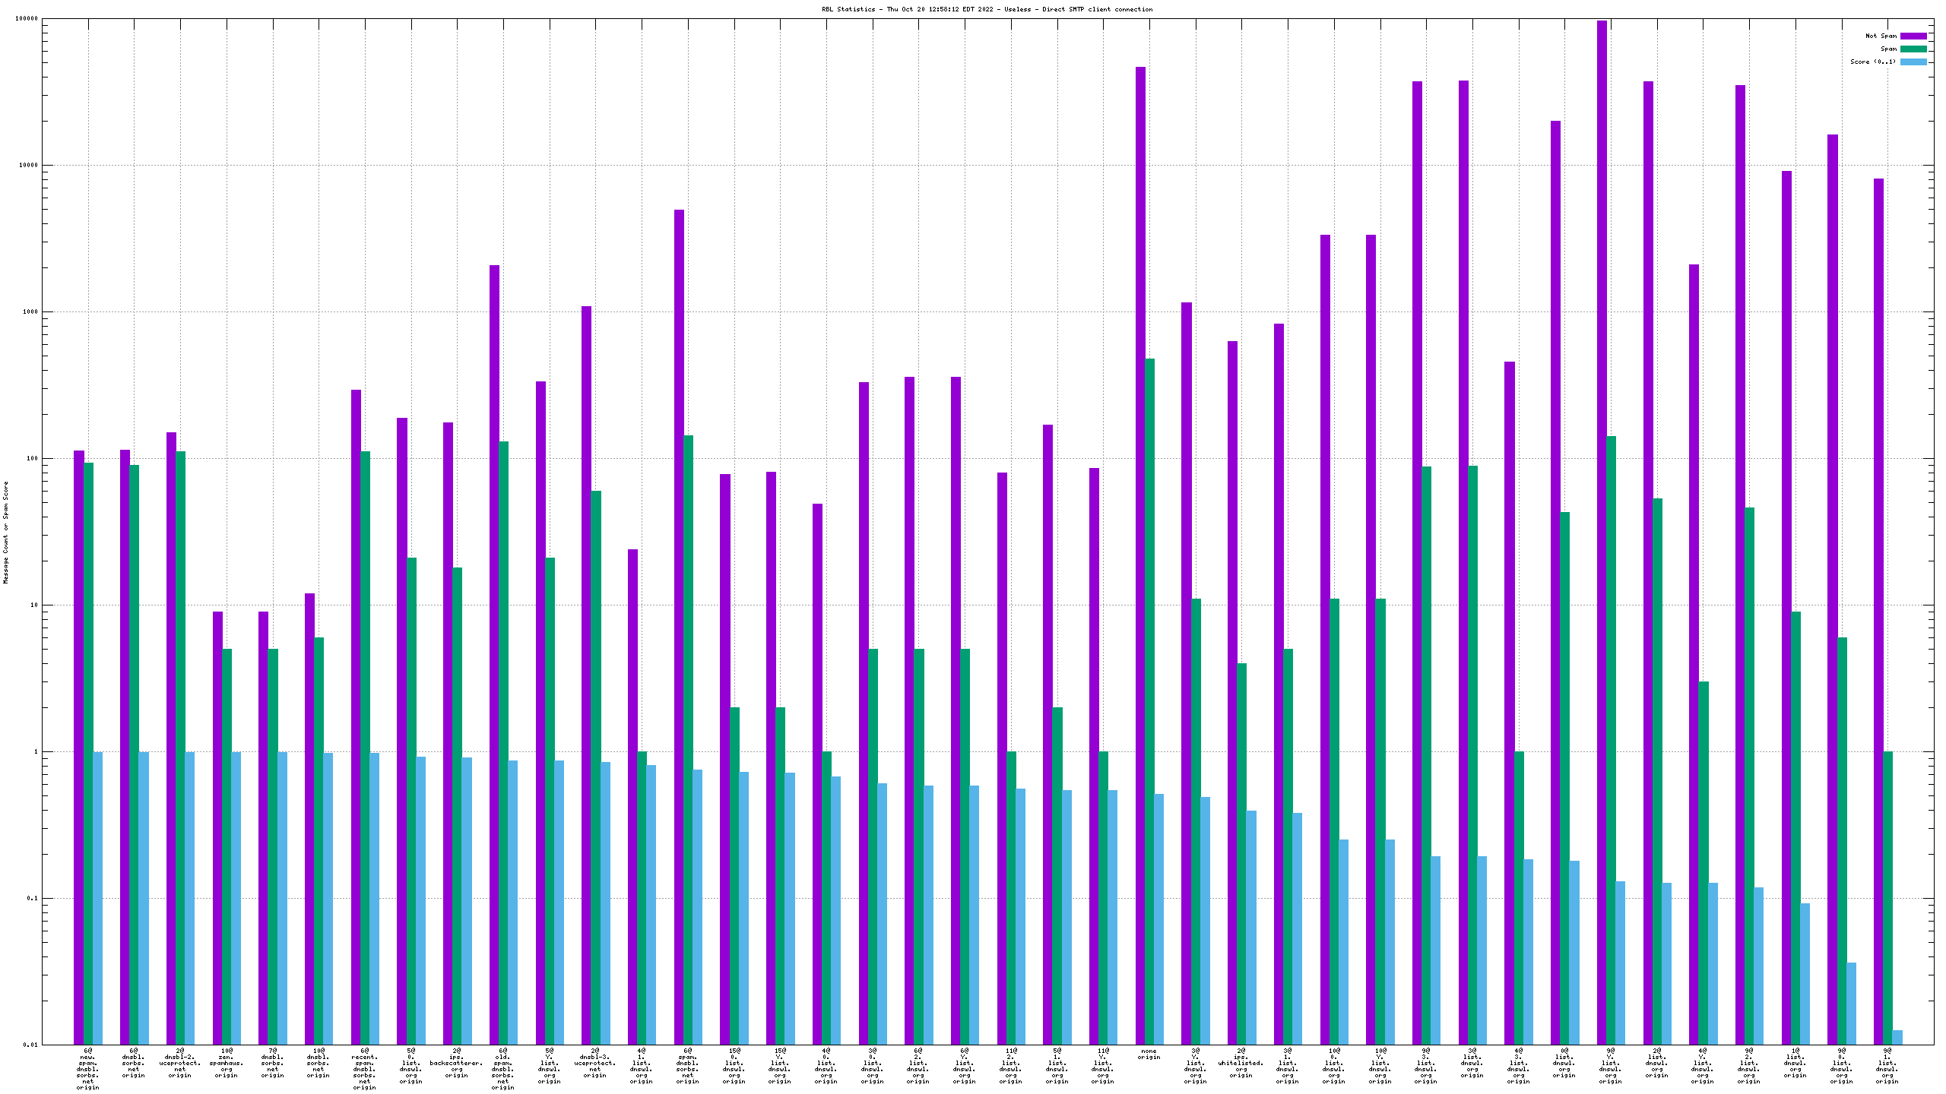Click the purple Not Spam legend swatch
Image resolution: width=1946 pixels, height=1094 pixels.
tap(1913, 36)
